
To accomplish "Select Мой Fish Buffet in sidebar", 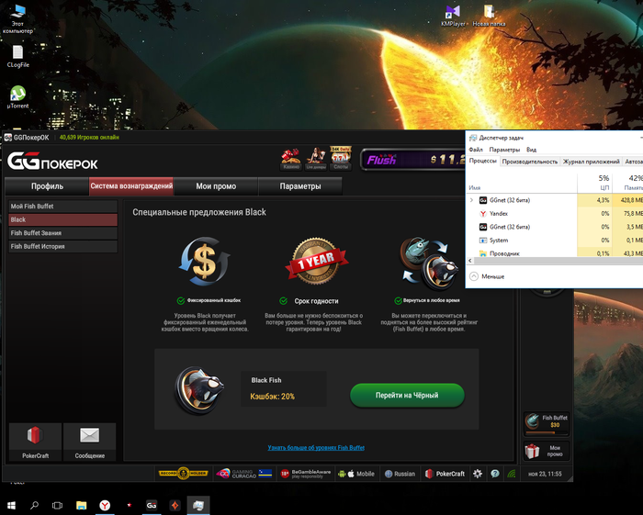I will coord(63,206).
